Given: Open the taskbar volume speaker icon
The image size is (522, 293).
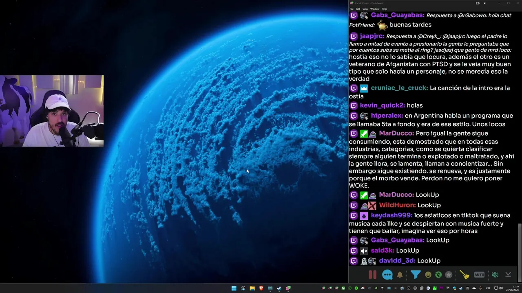Looking at the screenshot, I should pyautogui.click(x=501, y=288).
